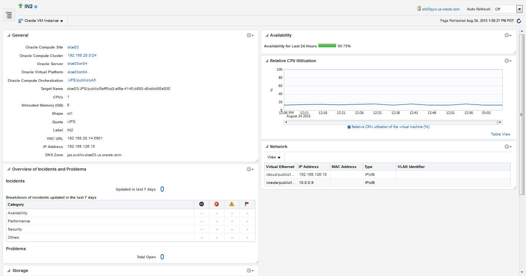Click the info icon next to IN2
This screenshot has height=276, width=526.
click(36, 7)
